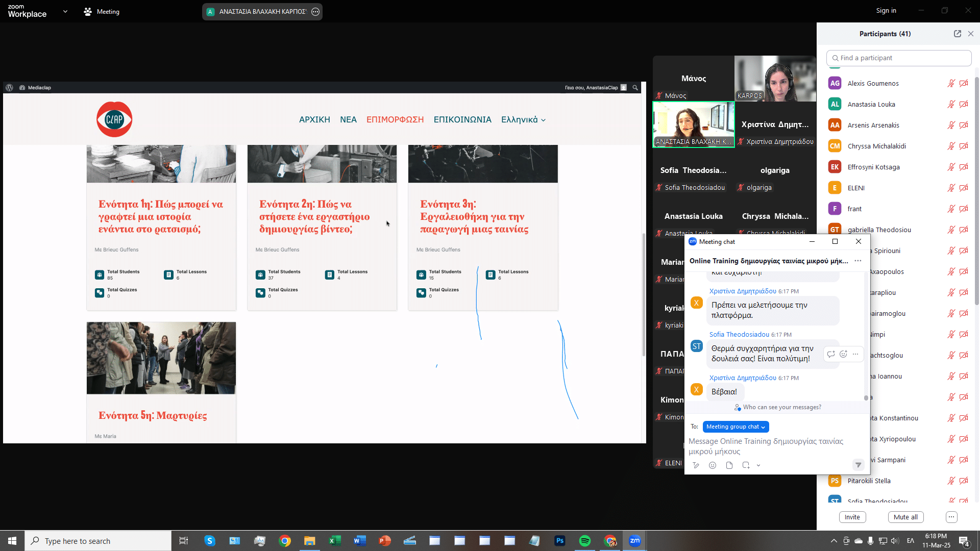Focus the Find a participant search field
This screenshot has width=980, height=551.
[x=899, y=58]
